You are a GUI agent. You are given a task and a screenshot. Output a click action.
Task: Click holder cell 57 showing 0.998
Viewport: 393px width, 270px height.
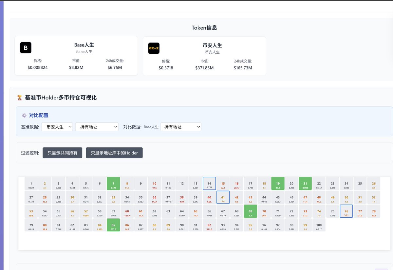(86, 211)
